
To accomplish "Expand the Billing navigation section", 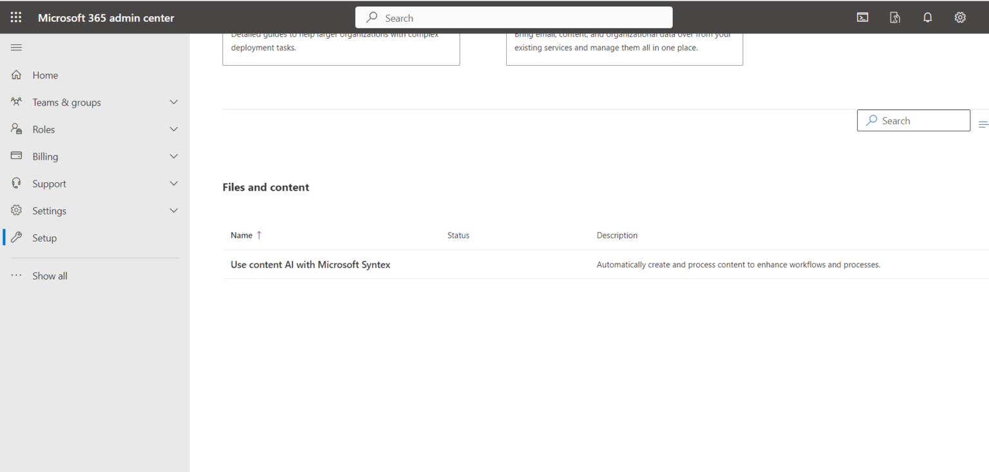I will pyautogui.click(x=173, y=156).
